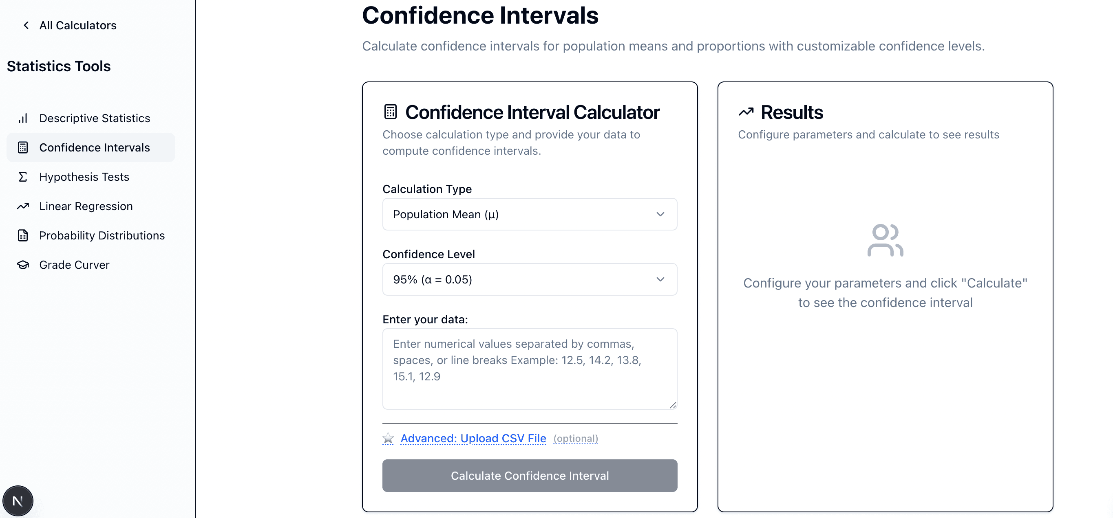Click into the Enter your data textarea
This screenshot has width=1113, height=518.
(529, 369)
